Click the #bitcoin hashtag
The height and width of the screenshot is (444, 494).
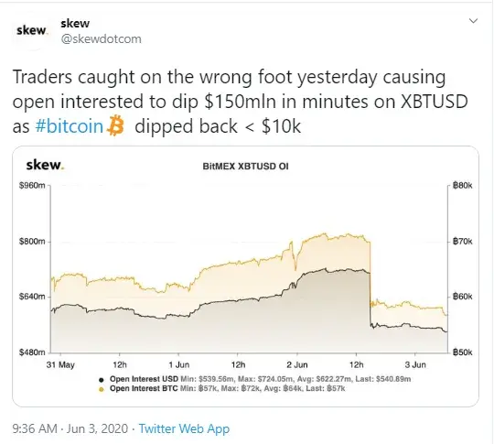tap(70, 126)
